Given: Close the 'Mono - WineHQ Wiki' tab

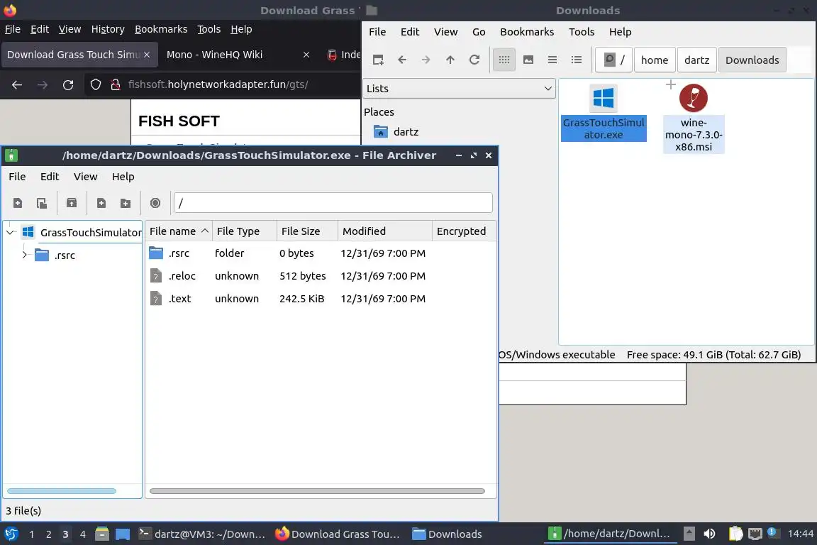Looking at the screenshot, I should point(306,55).
